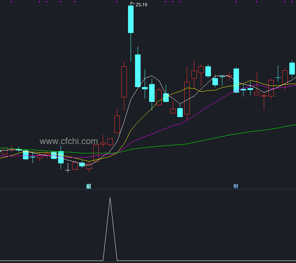Click the indicator spike peak in lower panel
This screenshot has height=263, width=296.
point(110,198)
